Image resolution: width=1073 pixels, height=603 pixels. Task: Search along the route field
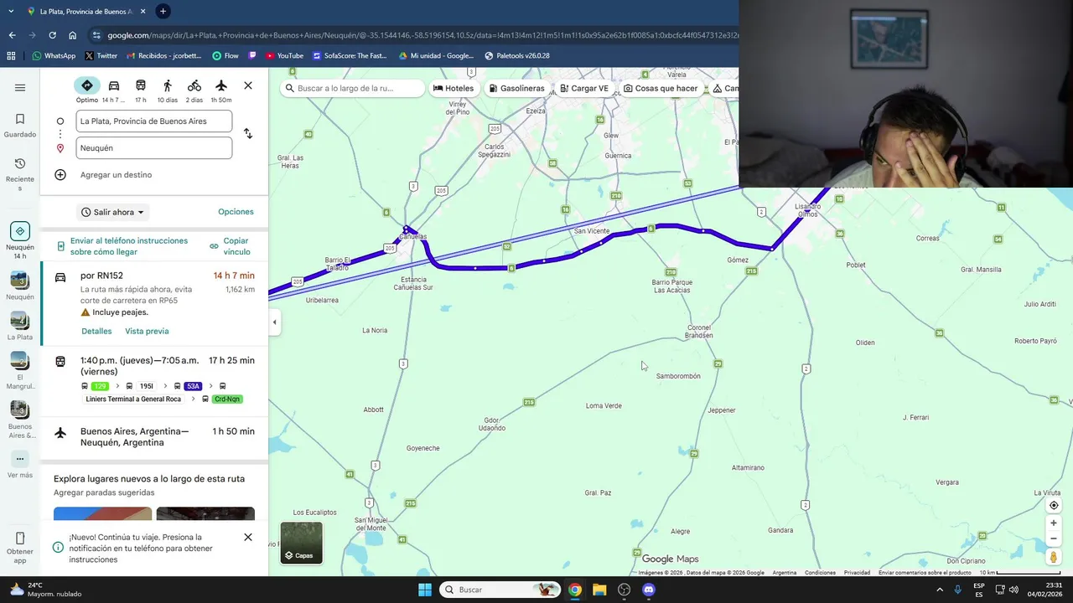click(x=353, y=88)
